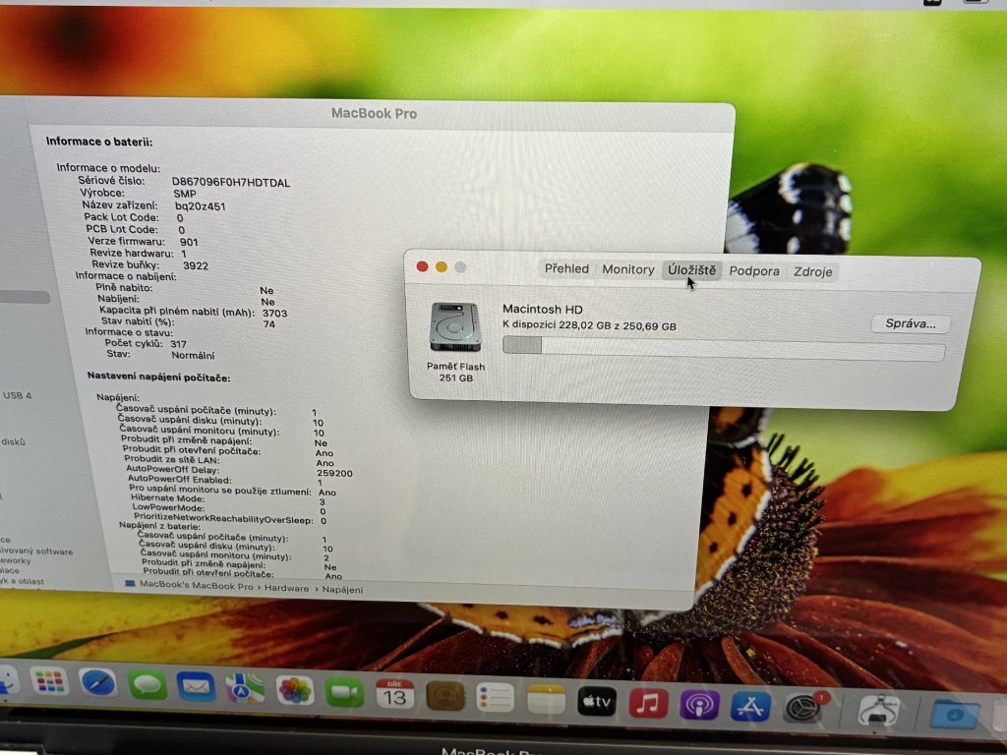Image resolution: width=1007 pixels, height=755 pixels.
Task: Open Photos app from the dock
Action: pos(294,689)
